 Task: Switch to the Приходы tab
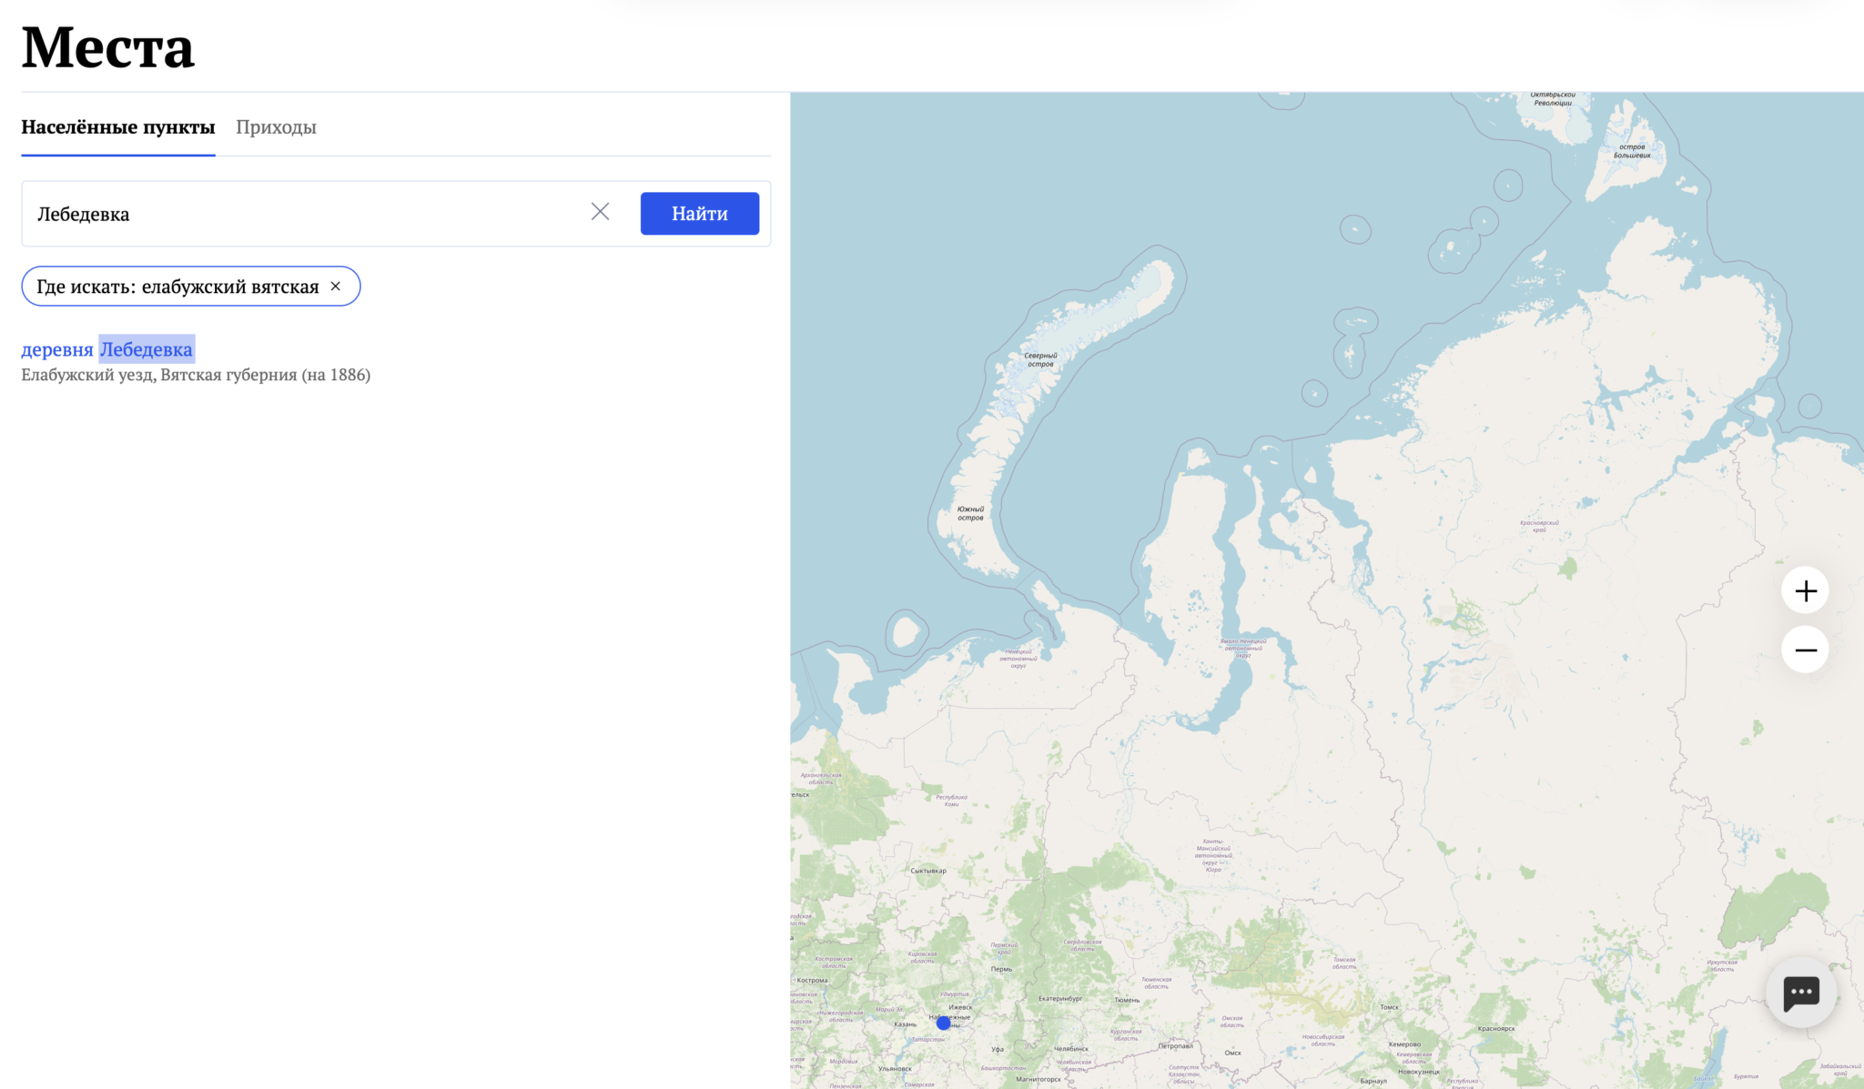click(276, 127)
